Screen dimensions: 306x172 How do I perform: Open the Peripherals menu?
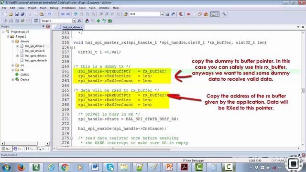pyautogui.click(x=68, y=8)
